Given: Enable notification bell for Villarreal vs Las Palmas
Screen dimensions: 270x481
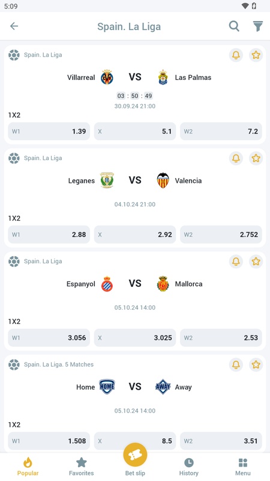Looking at the screenshot, I should 236,55.
